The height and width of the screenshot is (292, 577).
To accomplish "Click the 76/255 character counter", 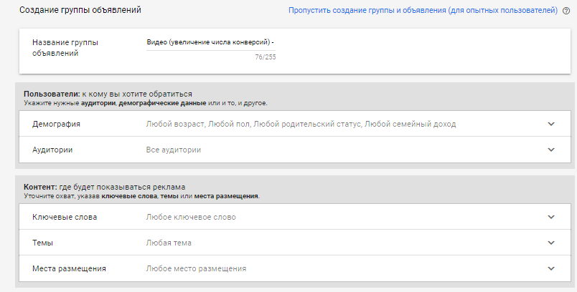I will click(265, 57).
